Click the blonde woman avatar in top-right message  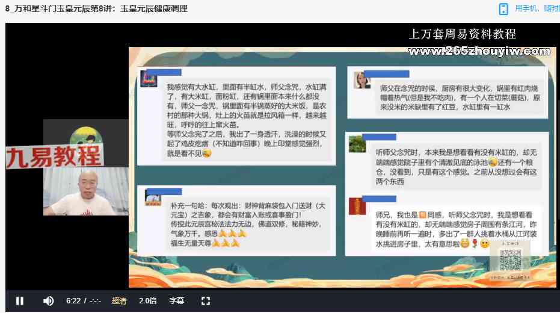pyautogui.click(x=362, y=80)
